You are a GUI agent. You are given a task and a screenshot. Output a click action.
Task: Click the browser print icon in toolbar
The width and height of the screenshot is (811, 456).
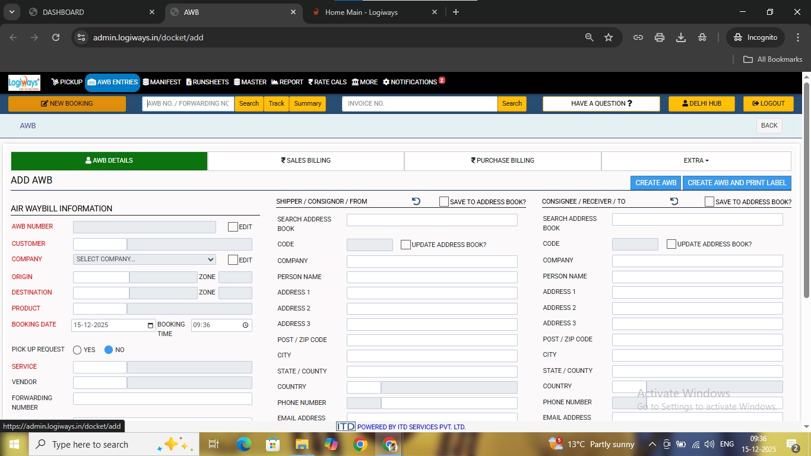click(x=660, y=37)
